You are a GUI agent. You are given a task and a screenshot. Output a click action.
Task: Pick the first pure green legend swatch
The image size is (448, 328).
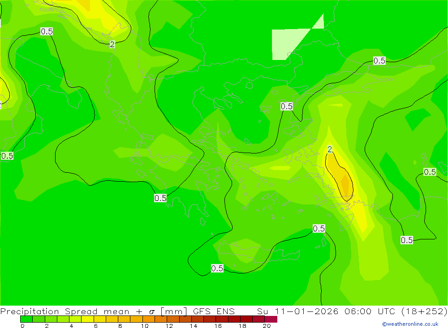[26, 319]
